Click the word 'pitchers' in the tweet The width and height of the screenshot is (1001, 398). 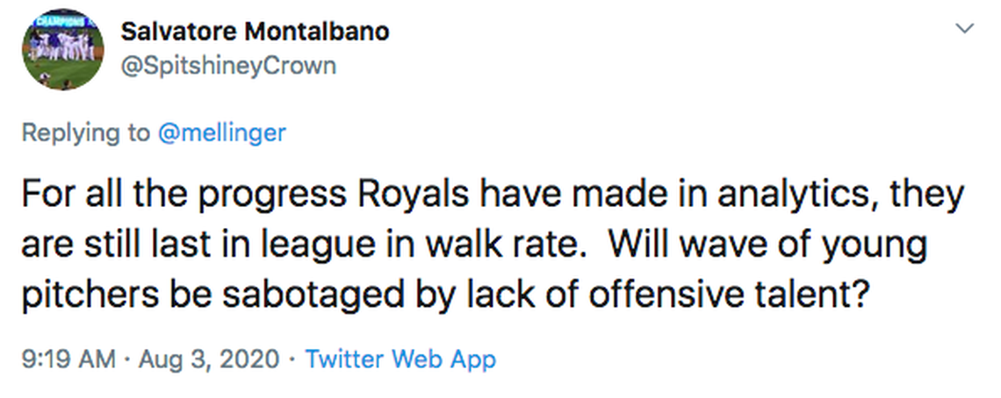[81, 295]
